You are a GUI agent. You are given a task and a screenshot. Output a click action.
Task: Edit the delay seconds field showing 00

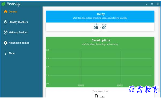(x=104, y=28)
